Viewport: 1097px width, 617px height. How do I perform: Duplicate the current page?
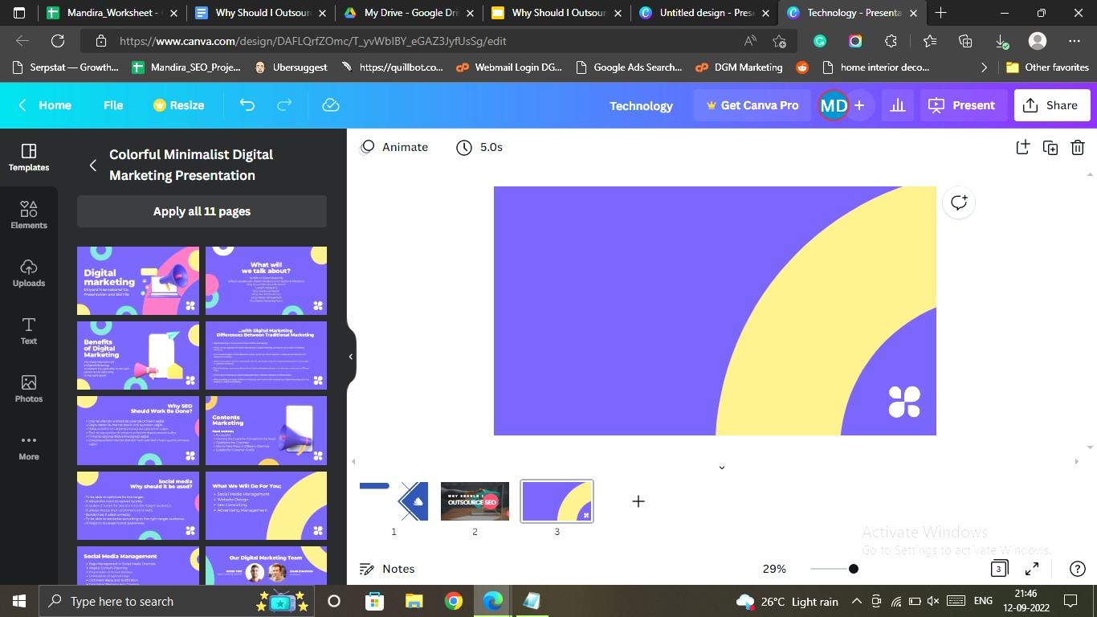click(1050, 147)
